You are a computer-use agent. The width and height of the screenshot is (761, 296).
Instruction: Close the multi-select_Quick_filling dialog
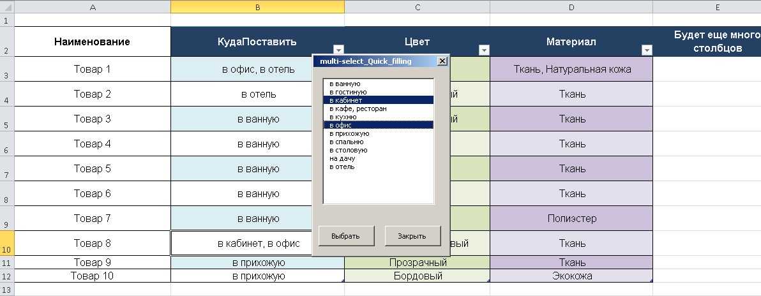click(x=442, y=61)
